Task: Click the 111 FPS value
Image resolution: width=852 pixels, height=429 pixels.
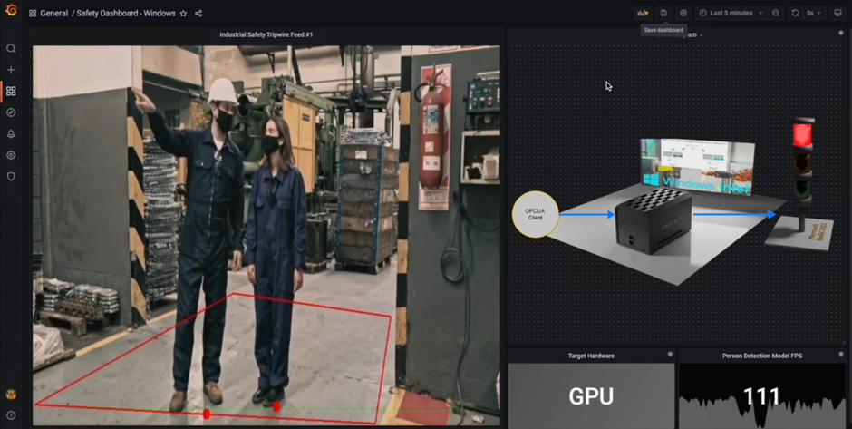Action: point(761,396)
